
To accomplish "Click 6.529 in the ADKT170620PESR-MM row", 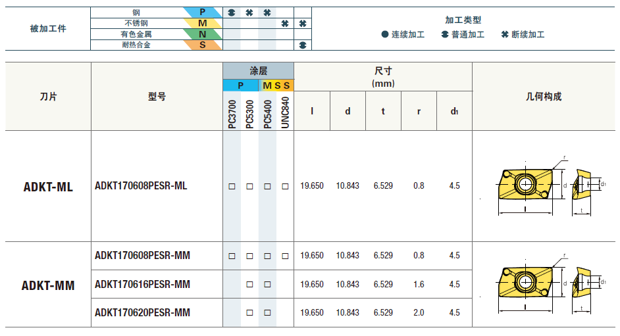I will pos(383,313).
